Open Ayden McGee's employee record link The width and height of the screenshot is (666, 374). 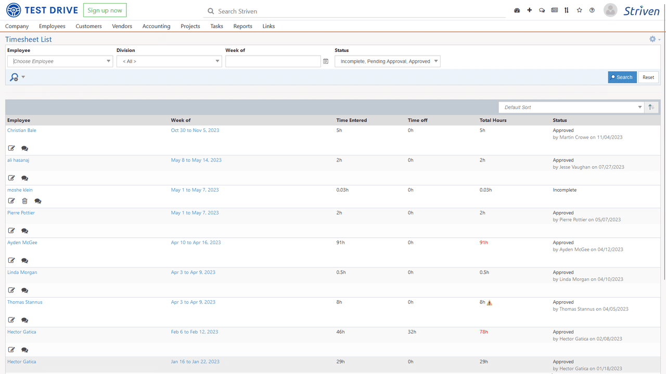click(22, 242)
